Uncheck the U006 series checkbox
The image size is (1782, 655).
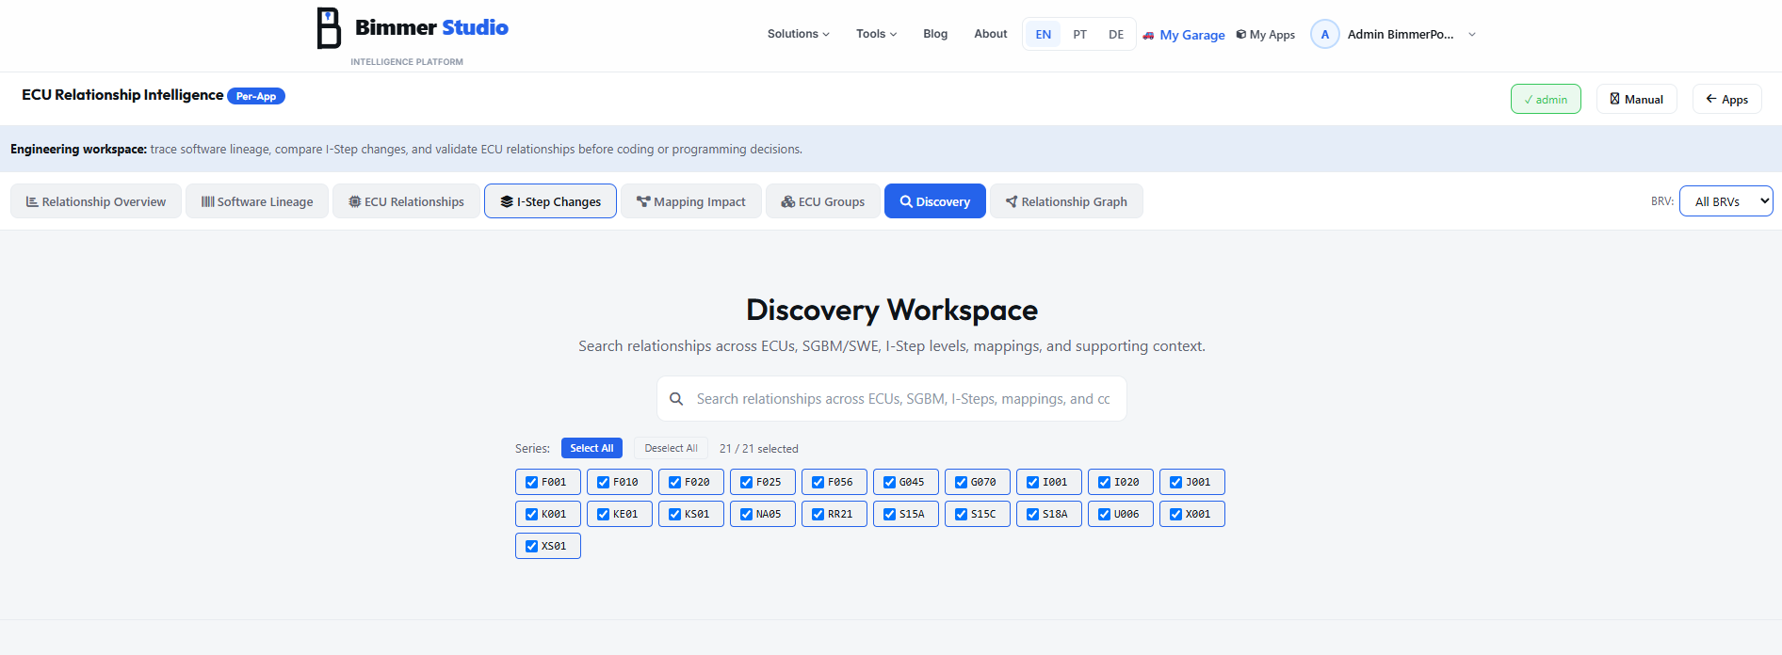point(1104,514)
